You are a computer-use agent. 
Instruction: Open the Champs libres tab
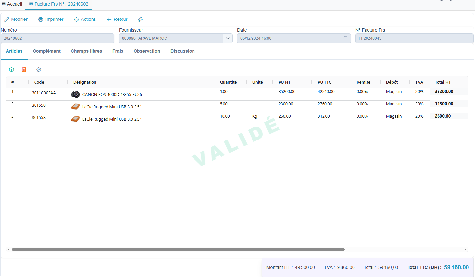[86, 51]
